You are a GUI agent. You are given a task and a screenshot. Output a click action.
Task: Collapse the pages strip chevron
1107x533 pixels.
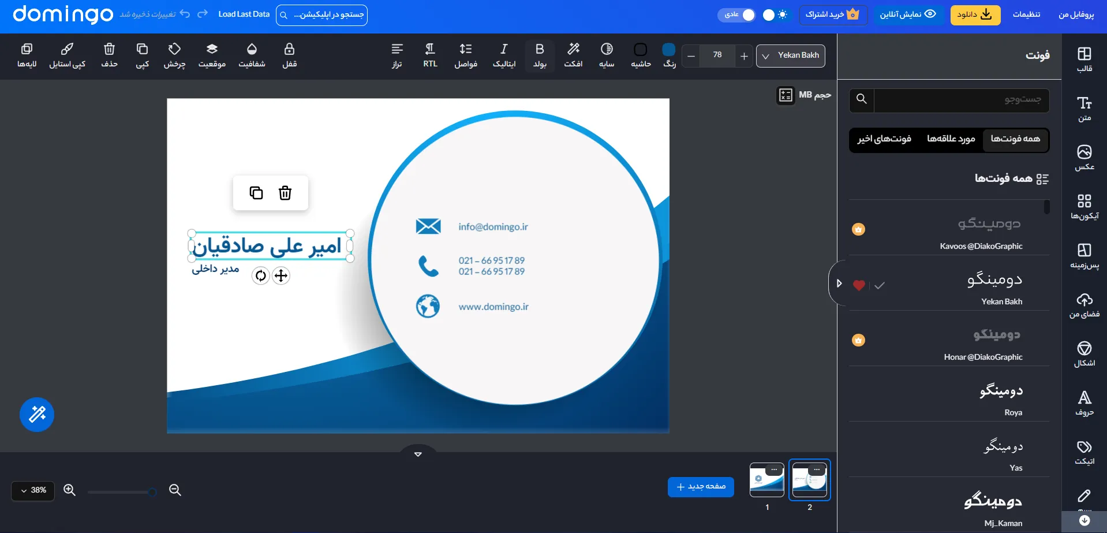click(418, 454)
